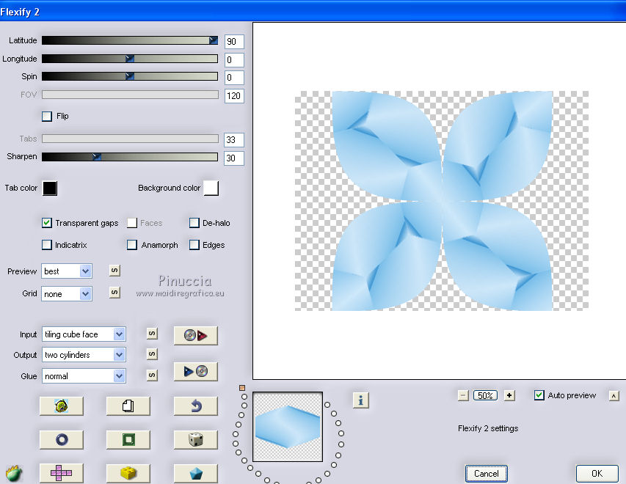Click the blue ring icon button
The height and width of the screenshot is (484, 626).
coord(62,440)
